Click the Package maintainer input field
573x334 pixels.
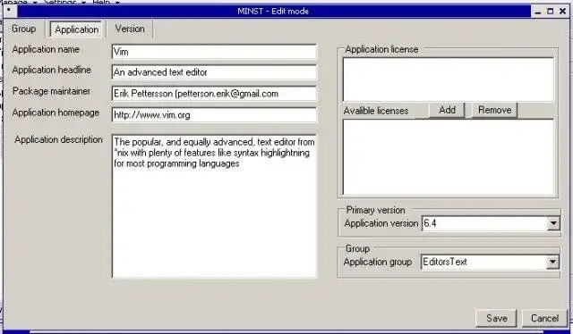click(x=215, y=94)
